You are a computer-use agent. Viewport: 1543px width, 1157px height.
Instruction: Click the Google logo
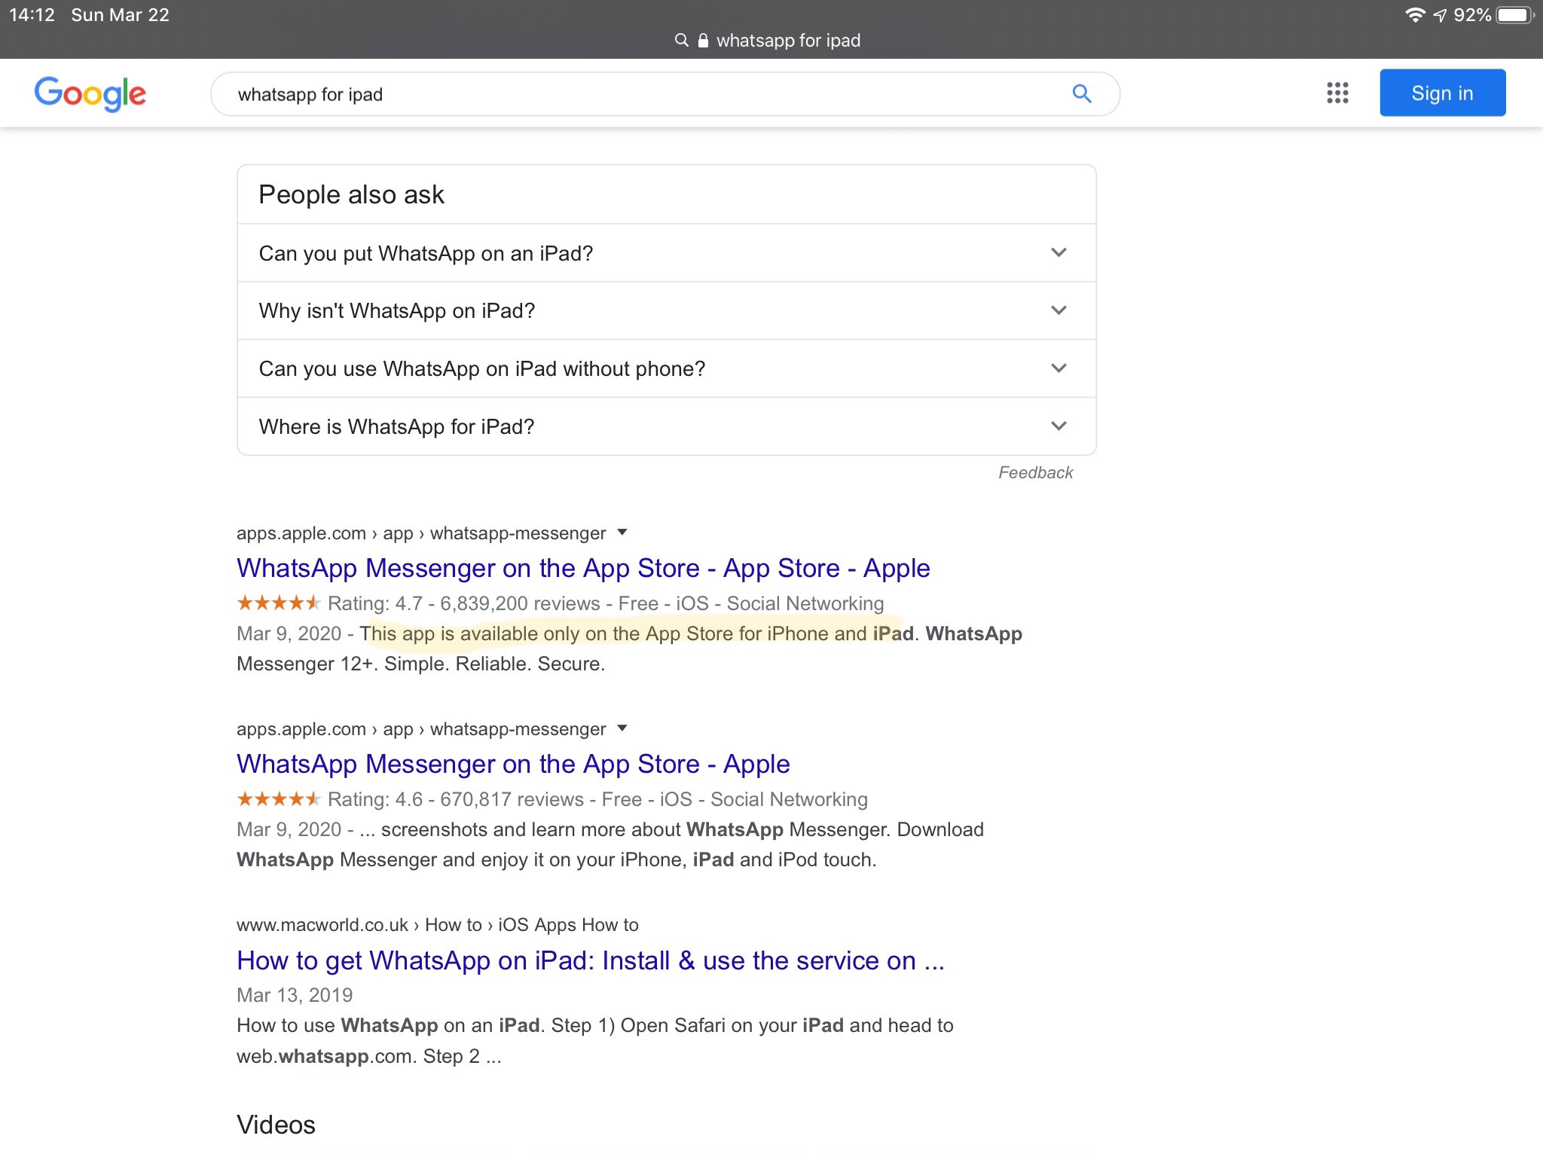pyautogui.click(x=90, y=93)
